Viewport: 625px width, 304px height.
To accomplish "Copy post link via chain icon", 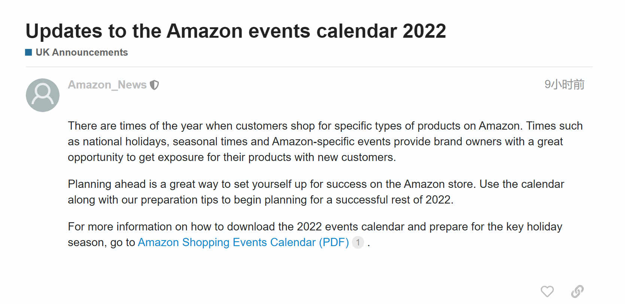I will click(577, 291).
